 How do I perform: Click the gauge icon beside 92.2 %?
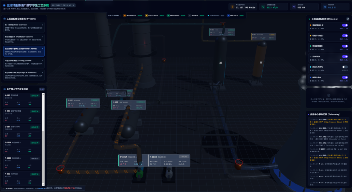pos(325,7)
